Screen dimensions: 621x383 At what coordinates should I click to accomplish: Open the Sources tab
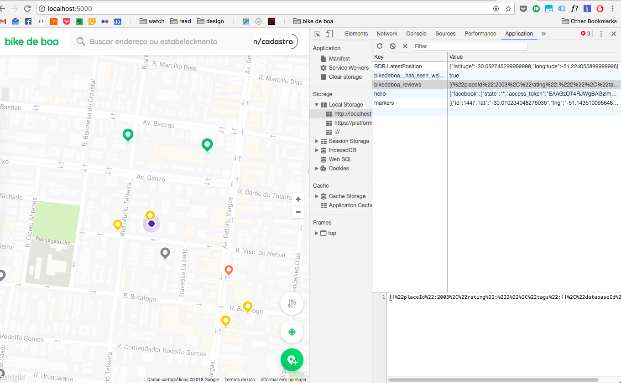(x=445, y=34)
